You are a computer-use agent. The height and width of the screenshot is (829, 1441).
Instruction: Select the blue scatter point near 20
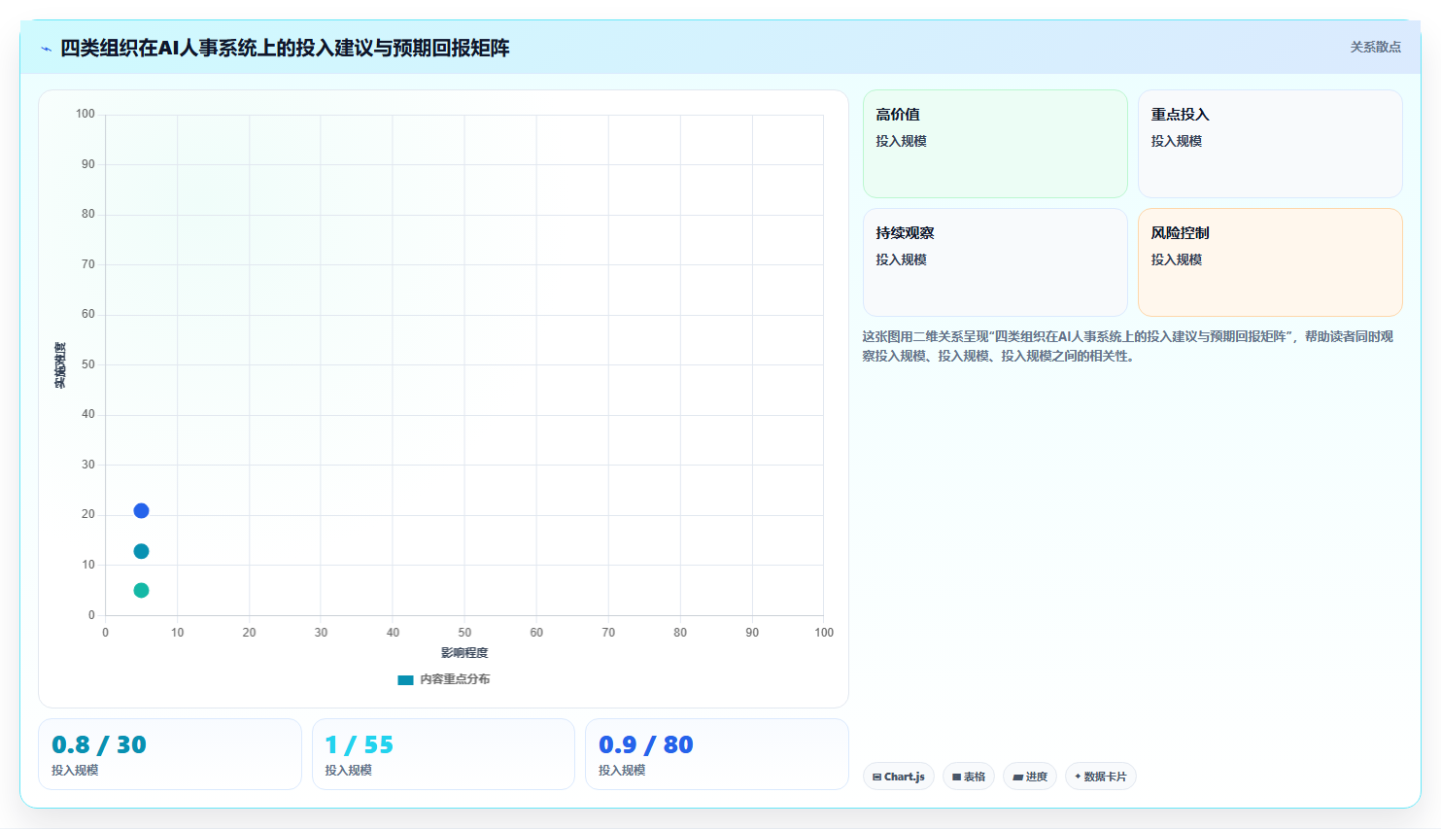[x=141, y=511]
